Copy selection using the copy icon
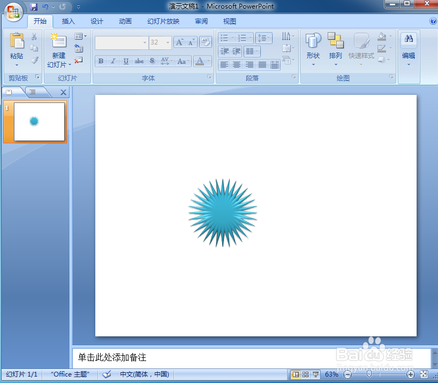The width and height of the screenshot is (438, 383). pyautogui.click(x=34, y=48)
